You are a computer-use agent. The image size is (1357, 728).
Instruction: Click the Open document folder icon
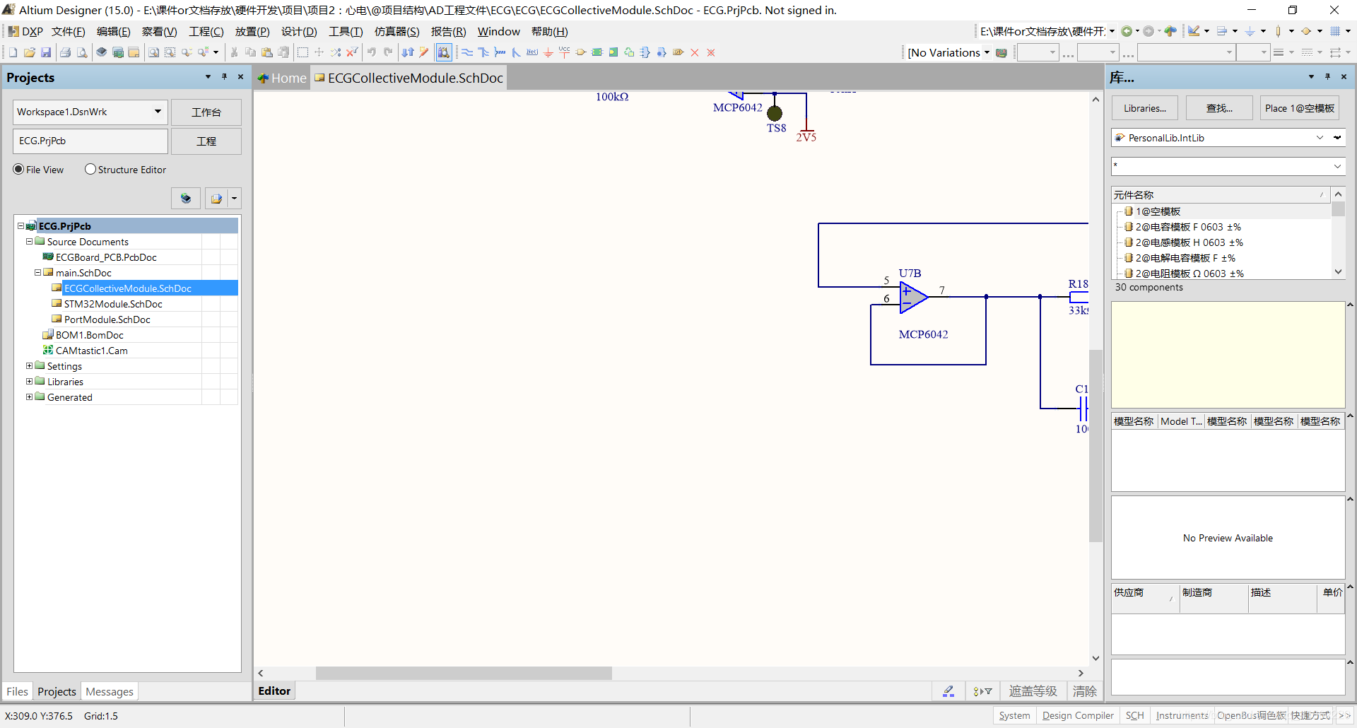coord(29,52)
